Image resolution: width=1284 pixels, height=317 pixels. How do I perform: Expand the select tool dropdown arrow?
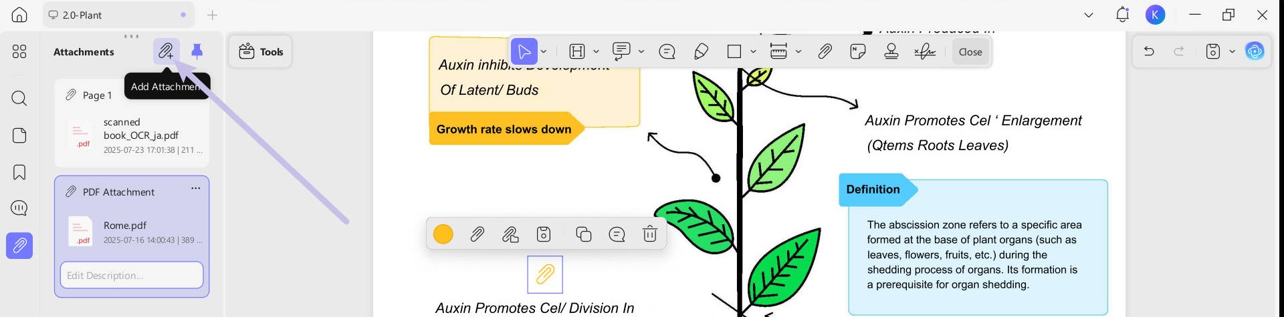(x=544, y=51)
